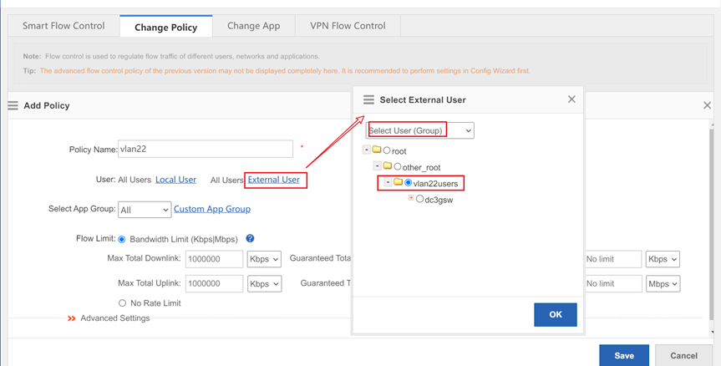Open the Select App Group dropdown
The image size is (721, 366).
coord(144,209)
